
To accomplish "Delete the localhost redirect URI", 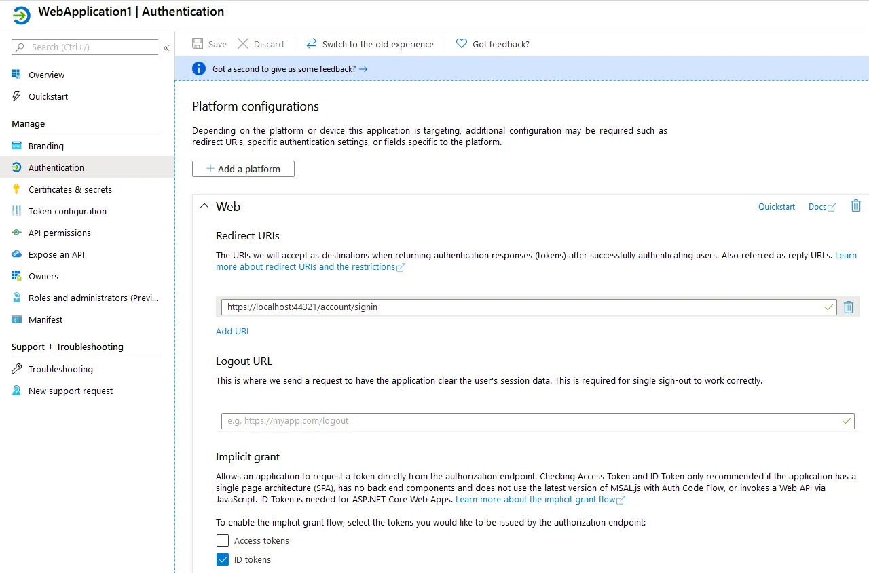I will [849, 307].
